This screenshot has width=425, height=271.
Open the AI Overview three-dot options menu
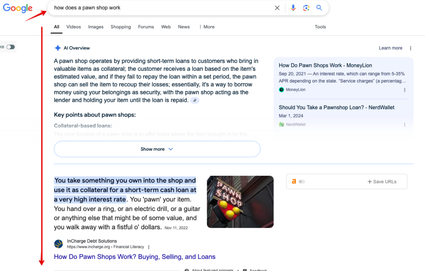tap(410, 48)
